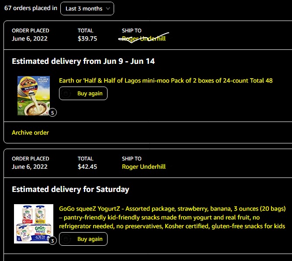Viewport: 292px width, 261px height.
Task: Click the GoGo squeeZ YogurtZ product image
Action: [33, 224]
